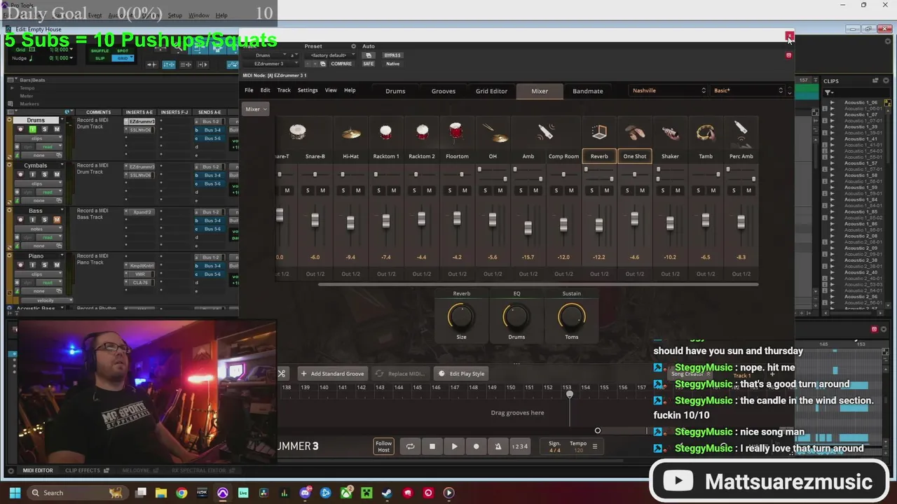897x504 pixels.
Task: Click the SAFE button
Action: point(369,64)
